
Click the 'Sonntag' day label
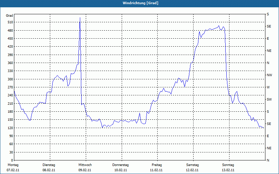(x=228, y=165)
